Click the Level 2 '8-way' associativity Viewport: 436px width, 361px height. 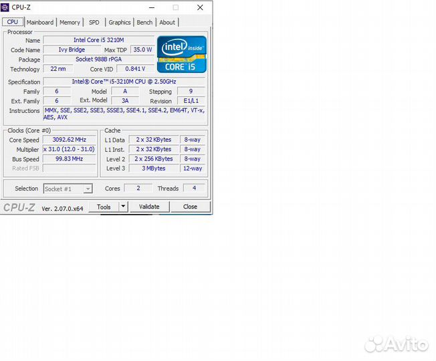pos(193,159)
